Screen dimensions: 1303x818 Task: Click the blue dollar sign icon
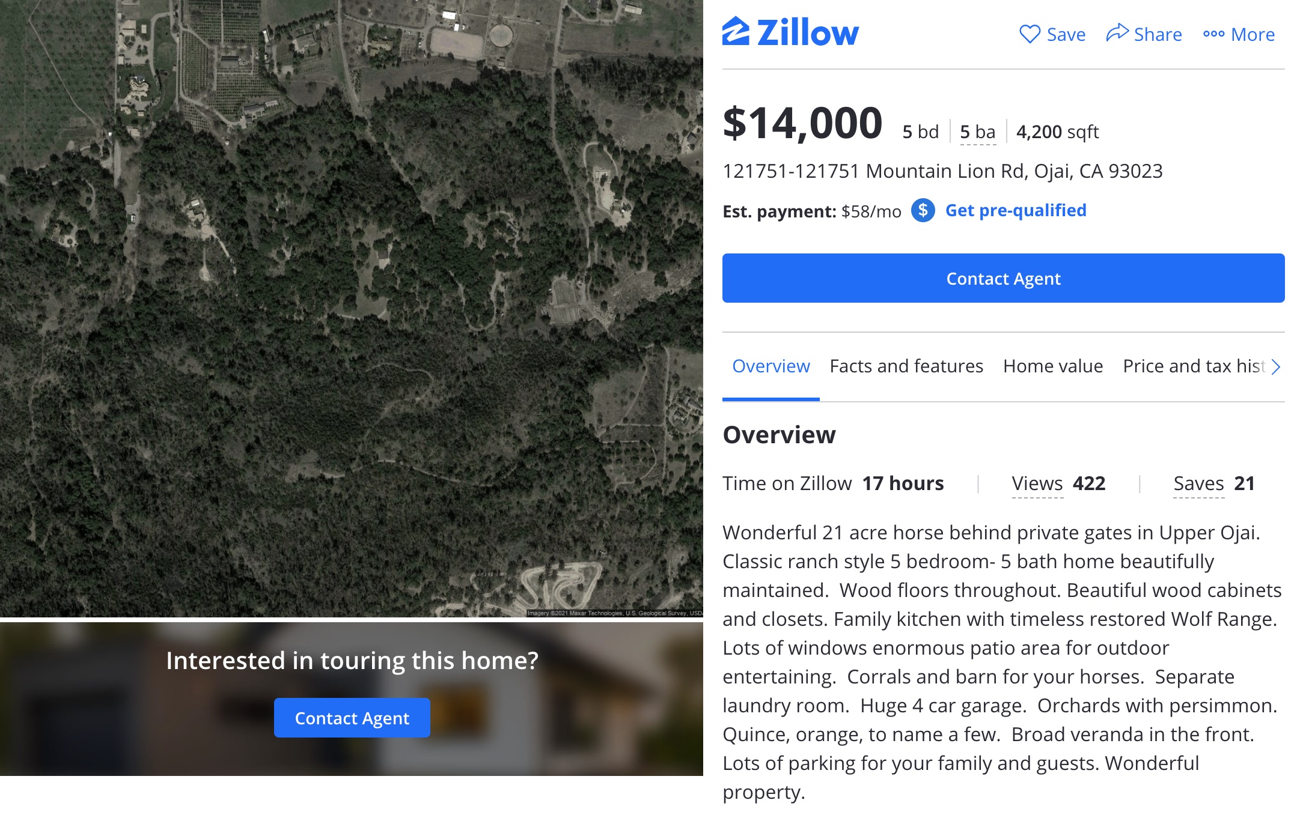923,211
